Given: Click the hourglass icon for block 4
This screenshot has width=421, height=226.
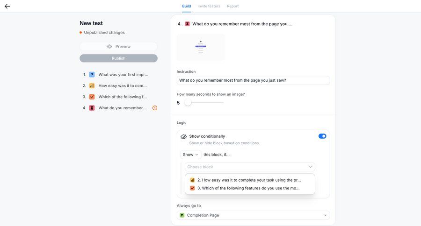Looking at the screenshot, I should [92, 108].
